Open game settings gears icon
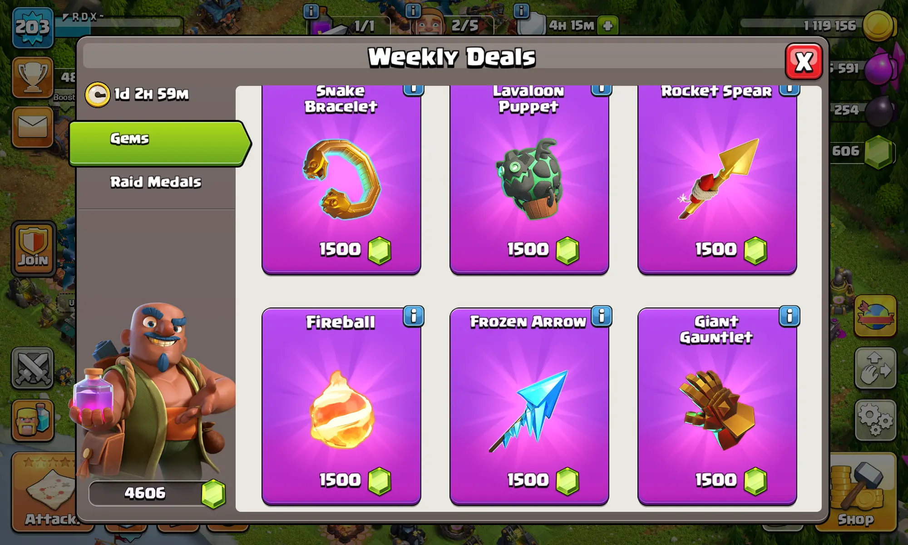The height and width of the screenshot is (545, 908). 875,420
